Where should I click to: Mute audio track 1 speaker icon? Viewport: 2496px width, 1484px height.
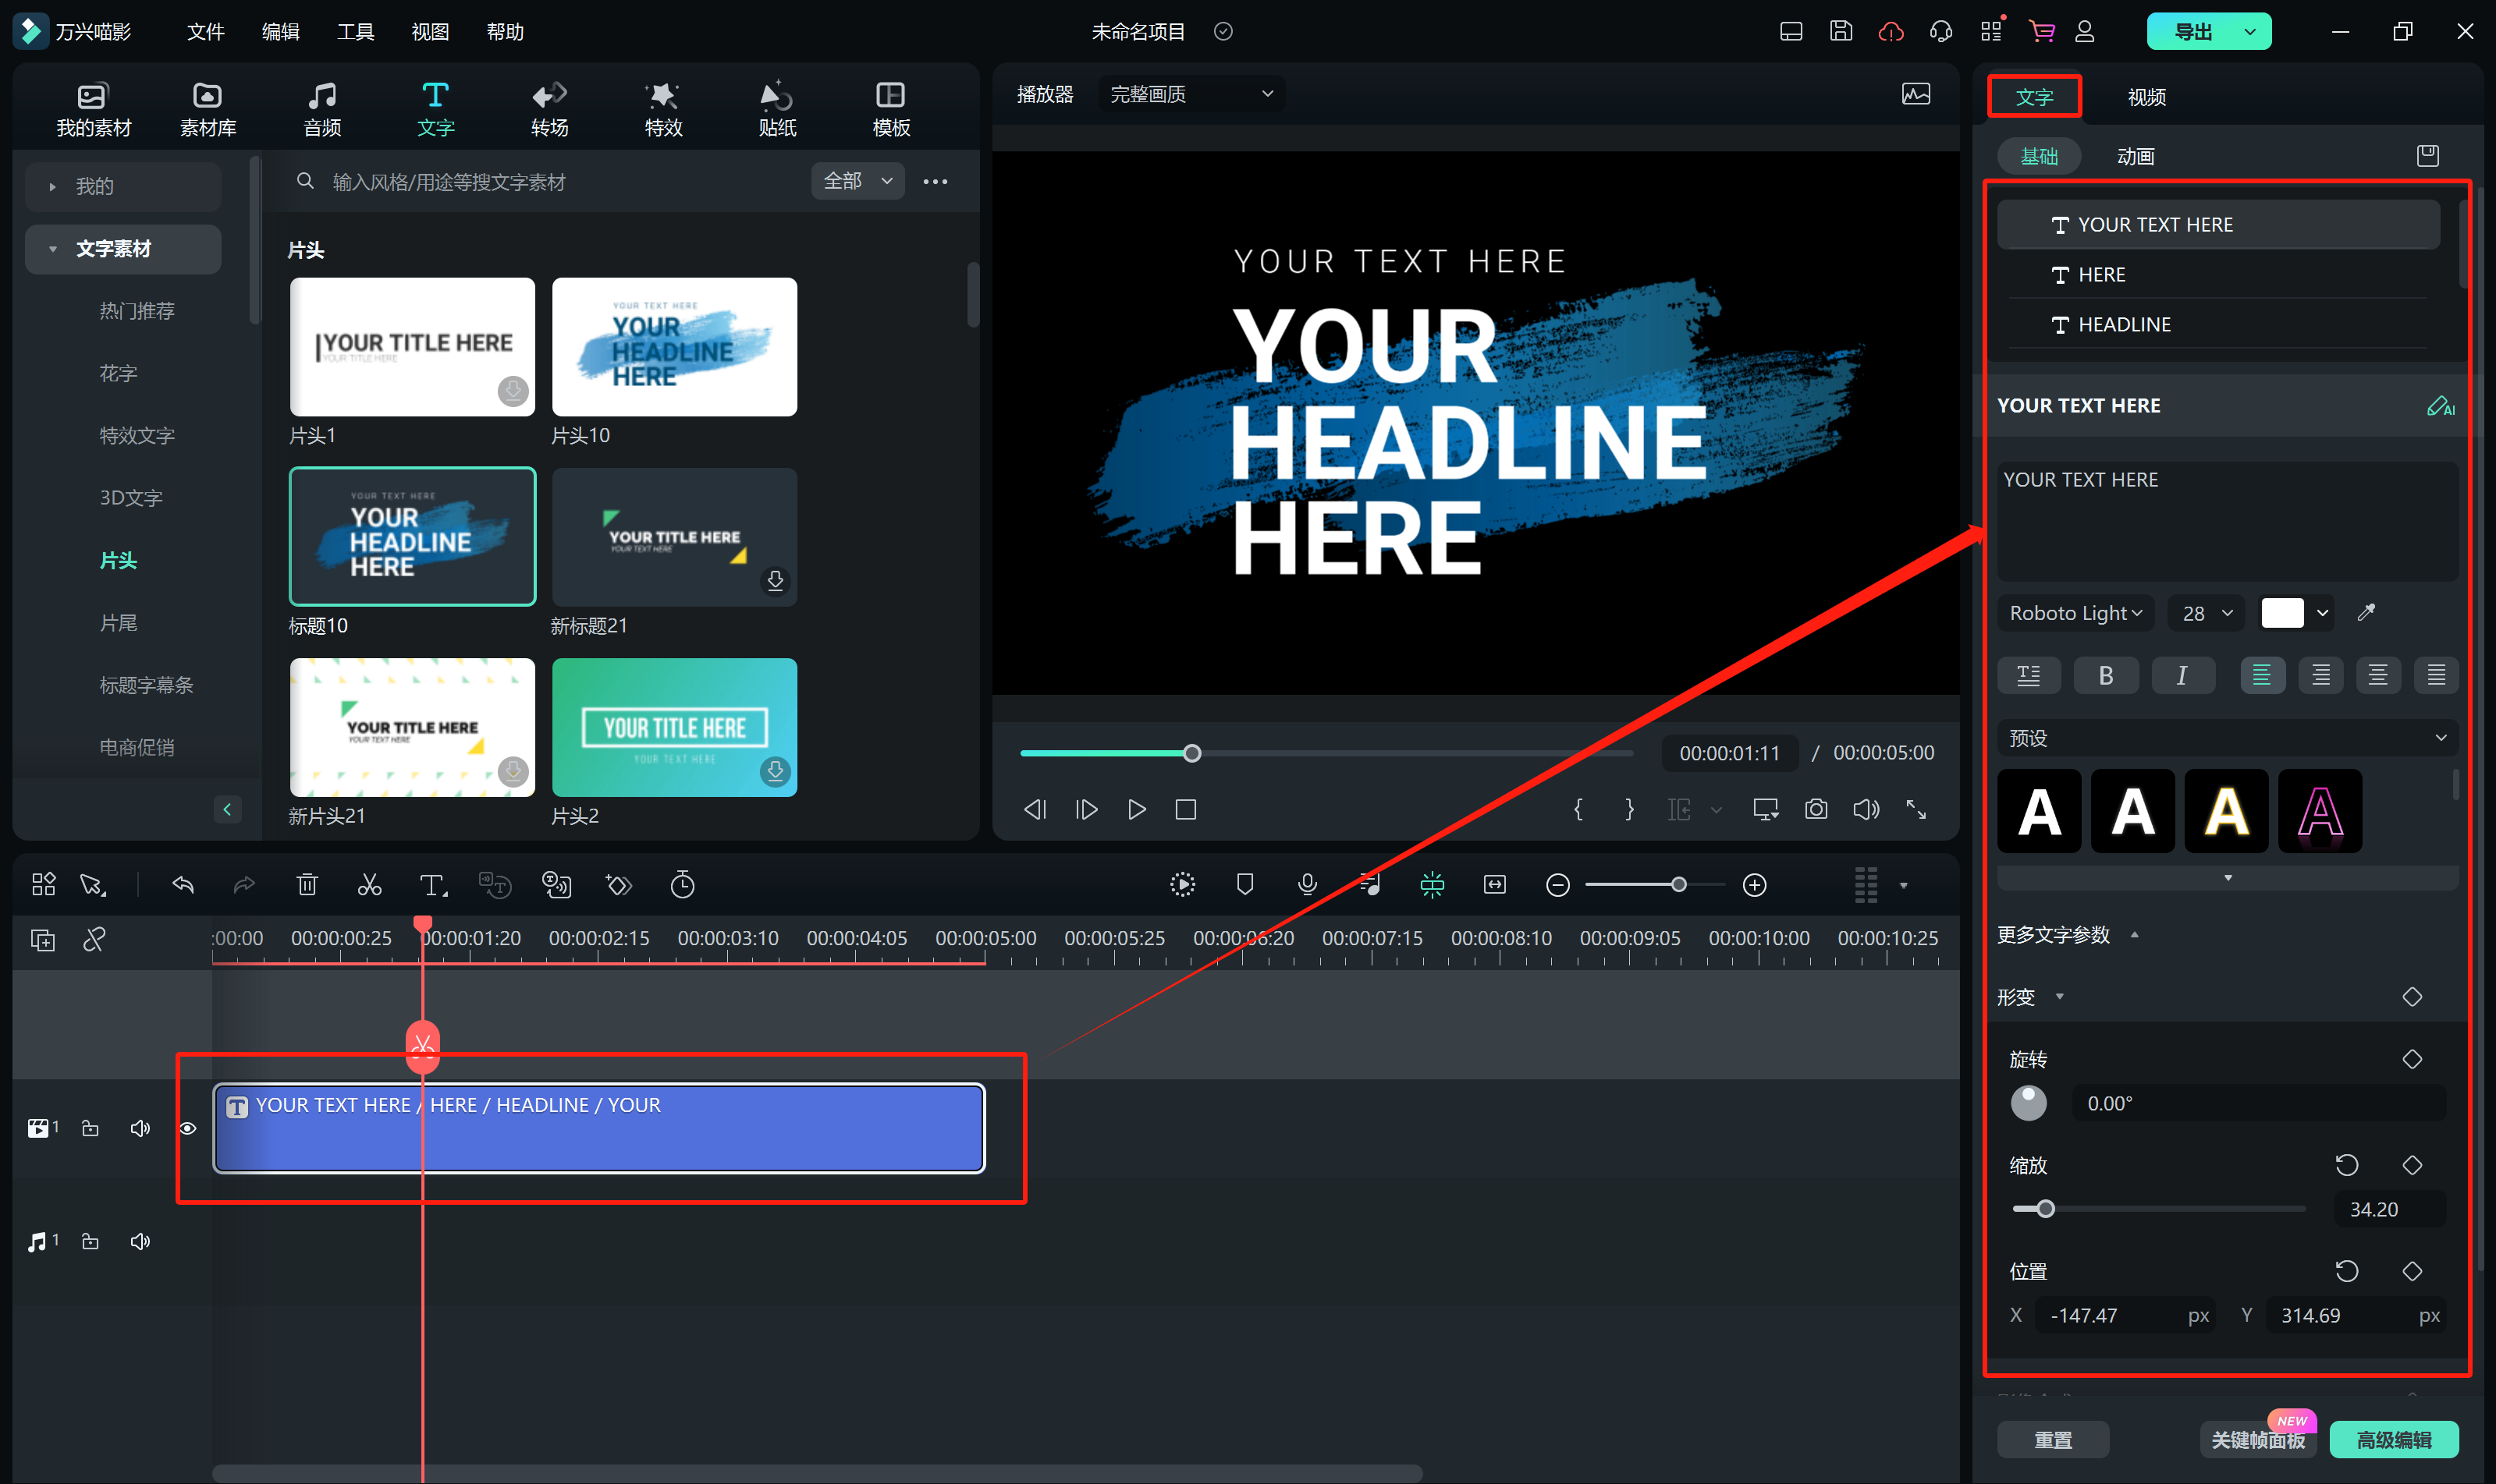(140, 1241)
